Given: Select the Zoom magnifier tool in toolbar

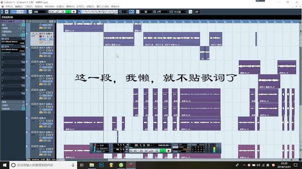Looking at the screenshot, I should click(96, 12).
